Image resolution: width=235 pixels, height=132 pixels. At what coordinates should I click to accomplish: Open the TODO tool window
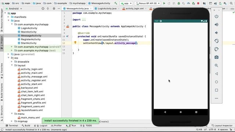pos(86,125)
